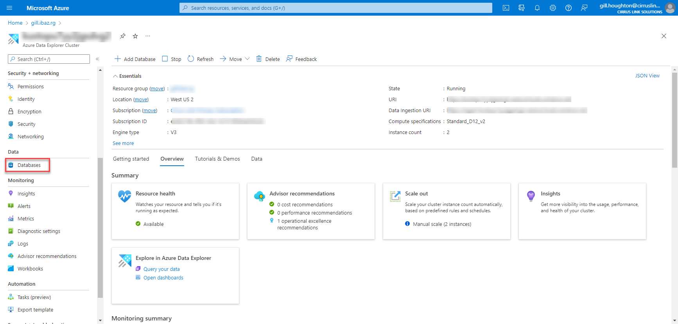Open the Cloud Shell icon

(506, 8)
